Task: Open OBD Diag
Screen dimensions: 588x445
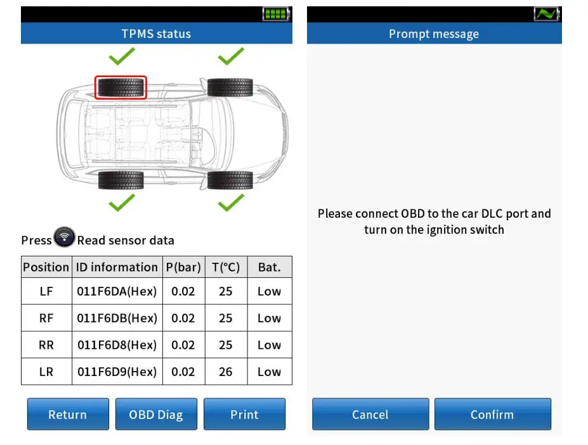Action: (156, 414)
